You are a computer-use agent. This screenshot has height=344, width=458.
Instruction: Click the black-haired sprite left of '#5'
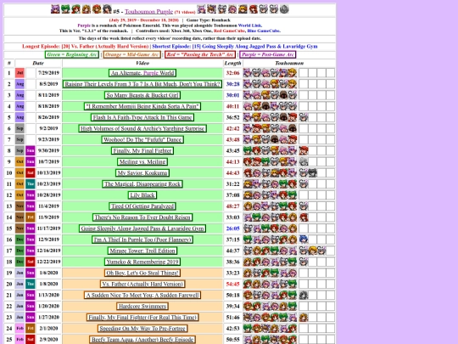107,9
